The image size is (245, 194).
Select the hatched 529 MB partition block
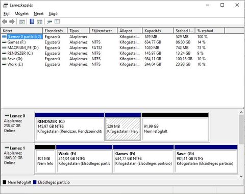click(x=123, y=127)
